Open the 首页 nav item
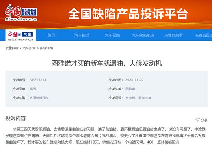Image resolution: width=212 pixels, height=146 pixels. (51, 35)
